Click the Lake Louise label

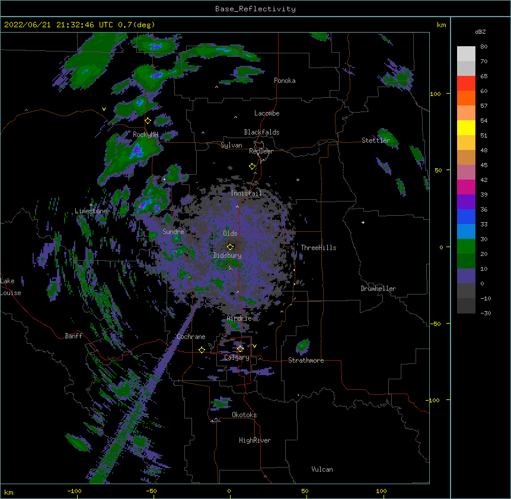tap(10, 287)
